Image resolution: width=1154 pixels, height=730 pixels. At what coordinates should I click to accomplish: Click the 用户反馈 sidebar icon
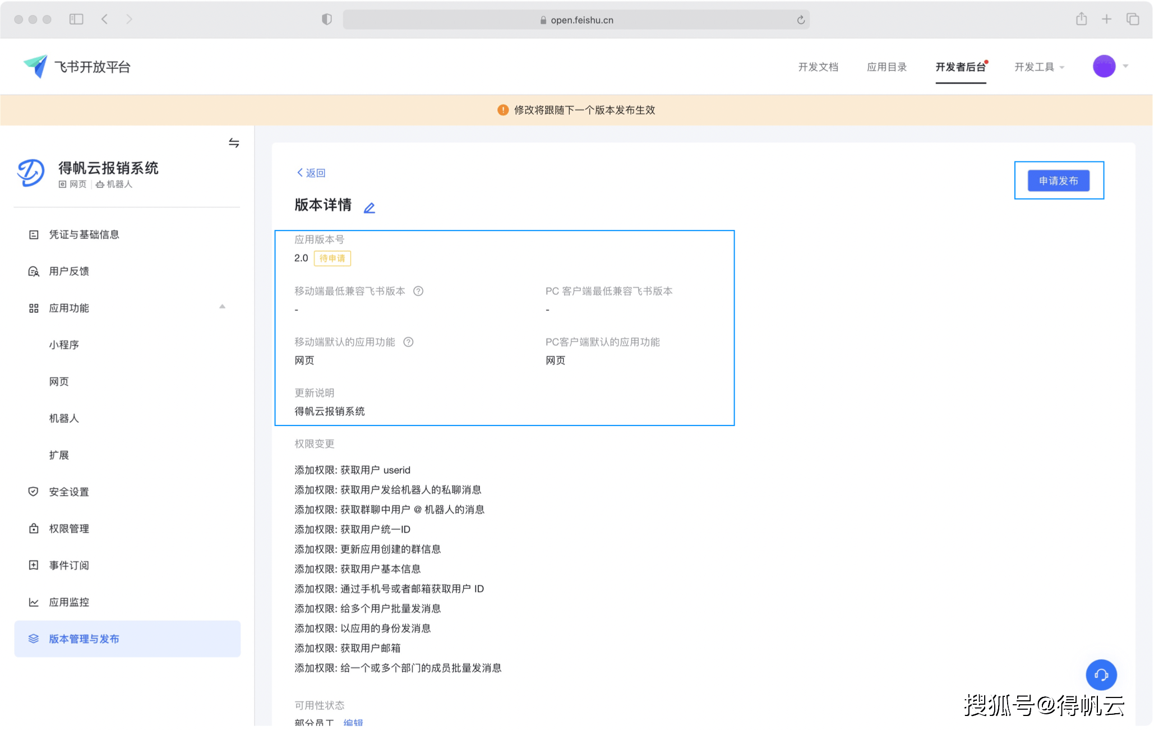tap(34, 271)
